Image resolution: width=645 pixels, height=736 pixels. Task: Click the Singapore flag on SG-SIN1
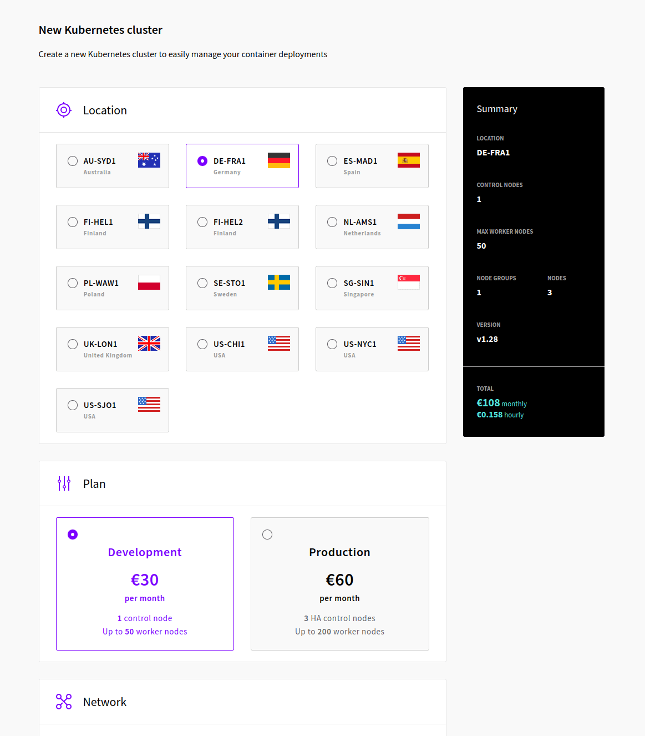point(409,282)
